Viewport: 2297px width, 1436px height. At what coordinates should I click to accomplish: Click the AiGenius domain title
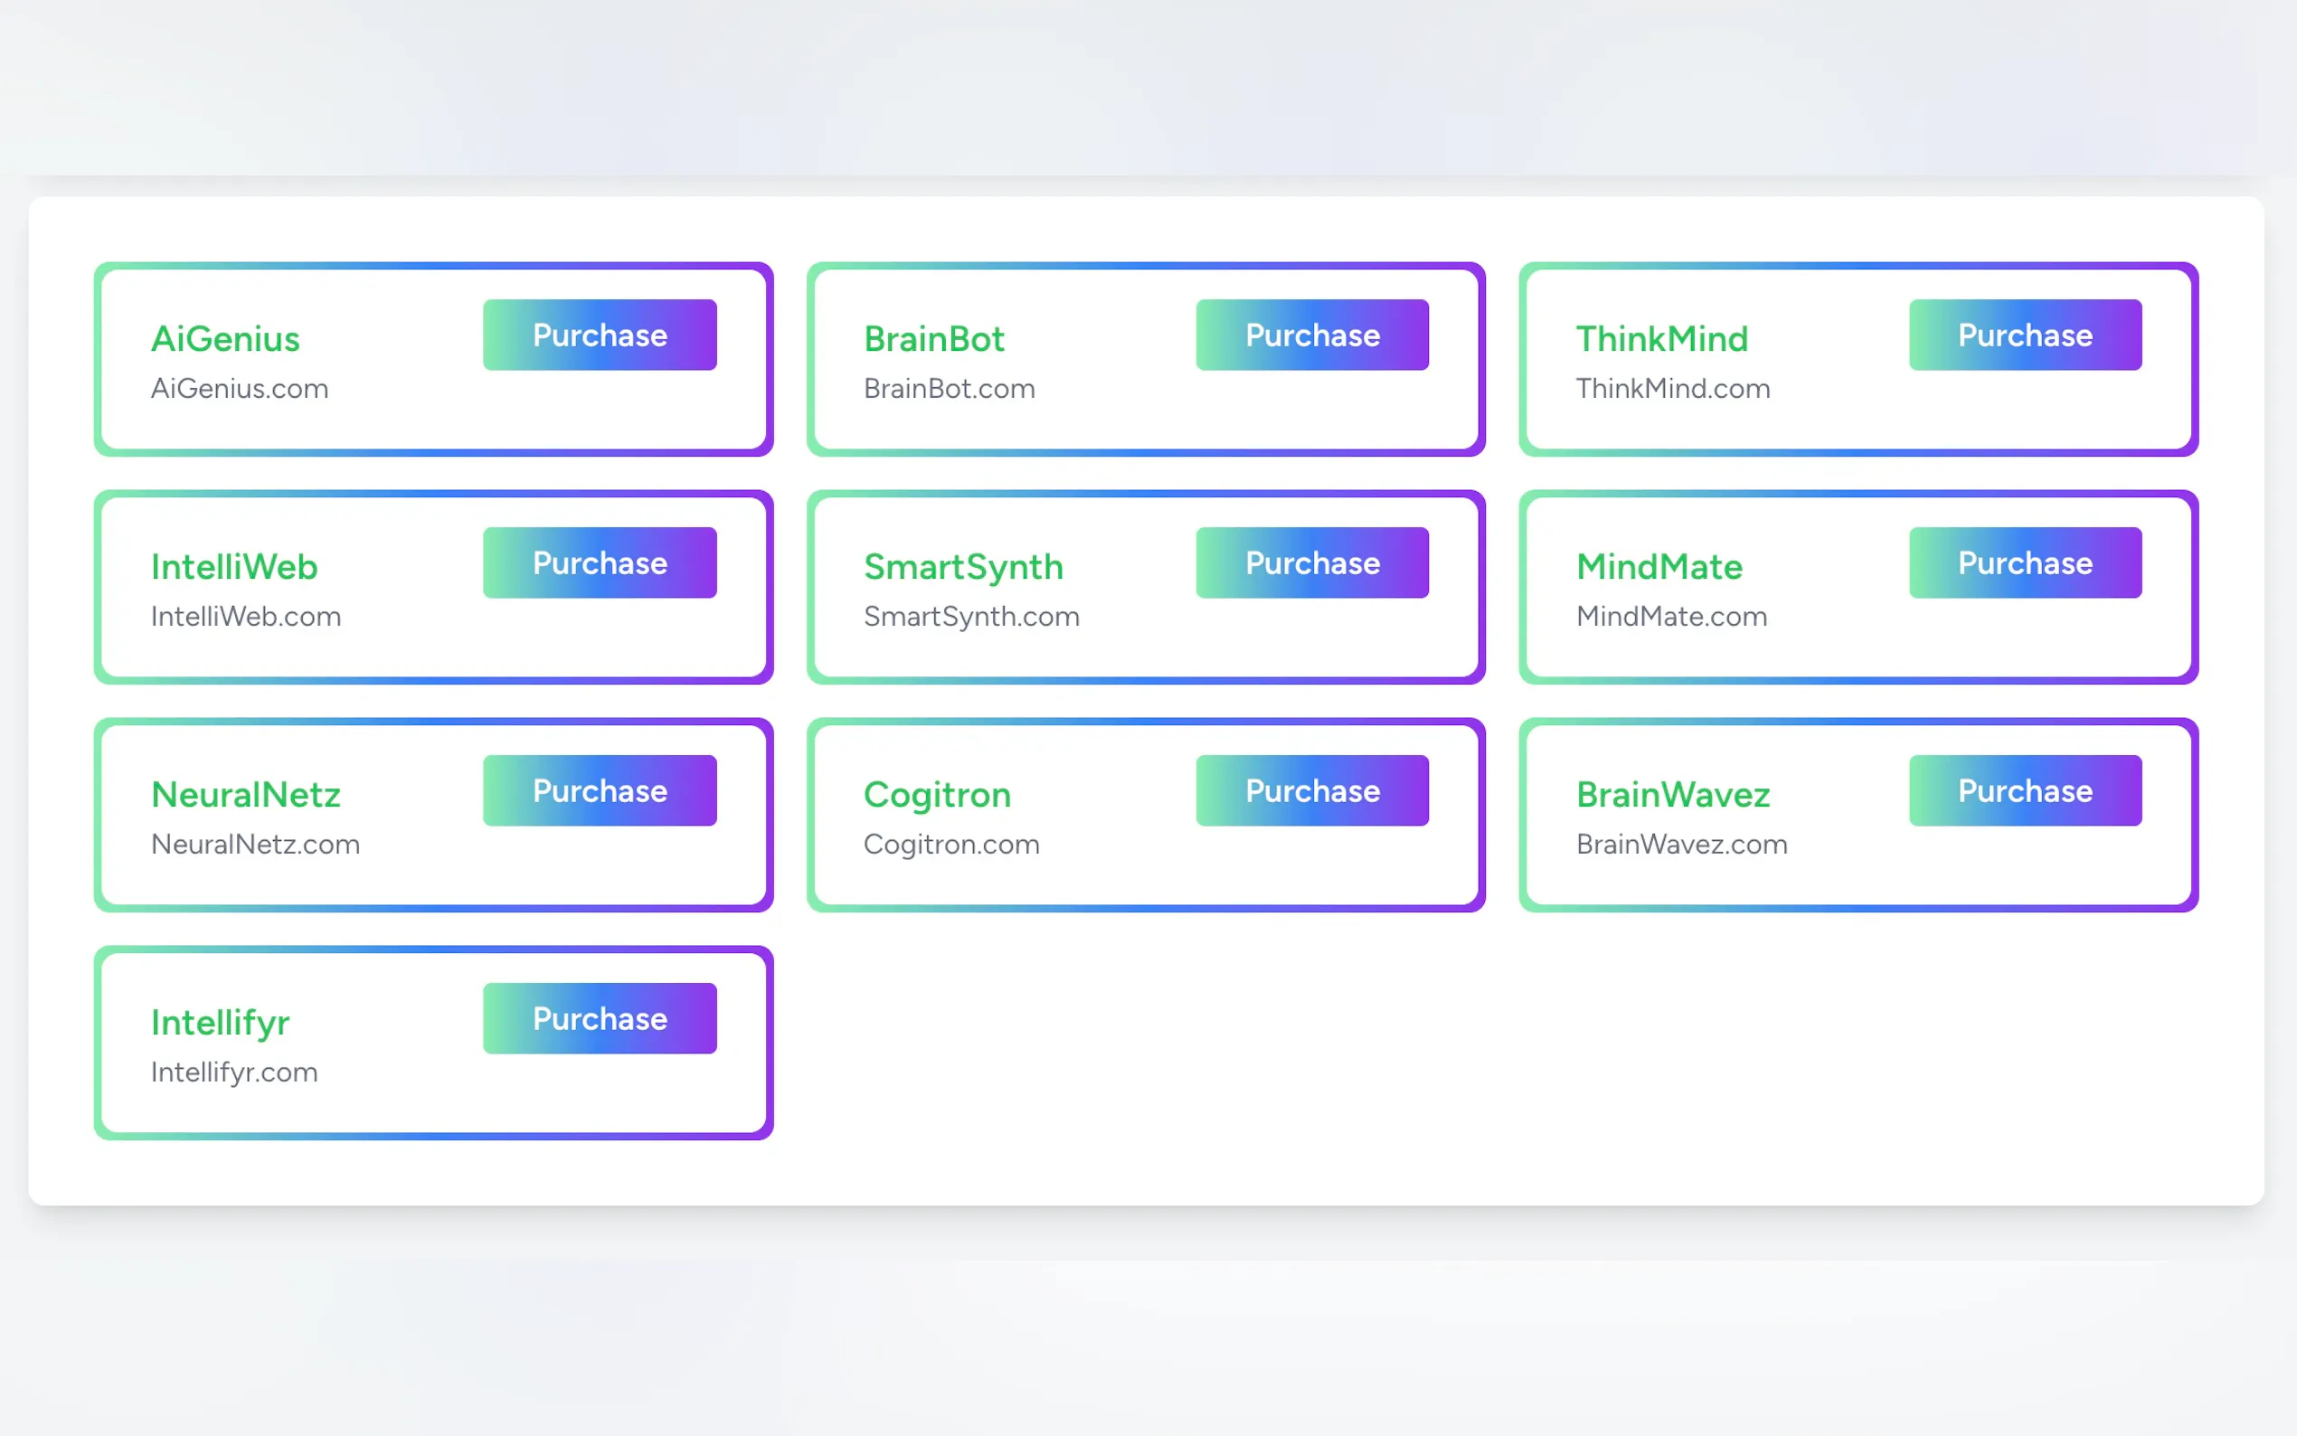click(225, 339)
